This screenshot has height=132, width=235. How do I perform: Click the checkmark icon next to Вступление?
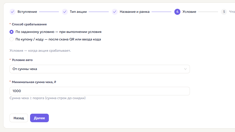13,12
